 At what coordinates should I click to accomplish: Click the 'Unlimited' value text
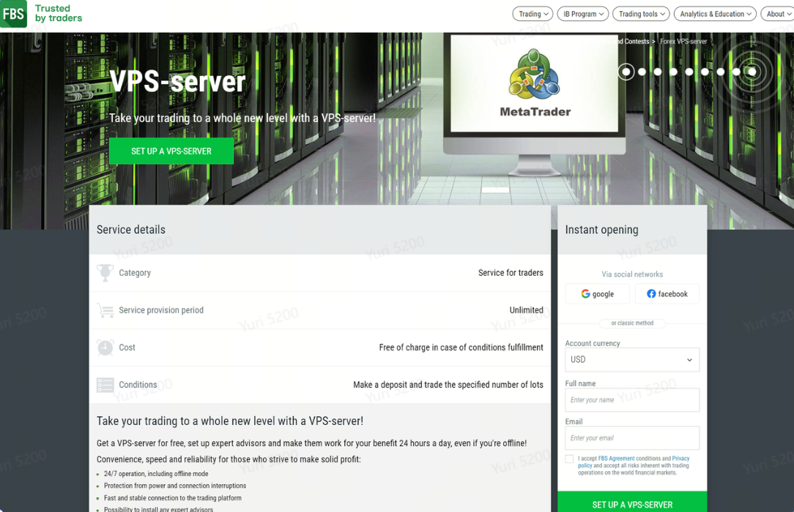point(526,310)
